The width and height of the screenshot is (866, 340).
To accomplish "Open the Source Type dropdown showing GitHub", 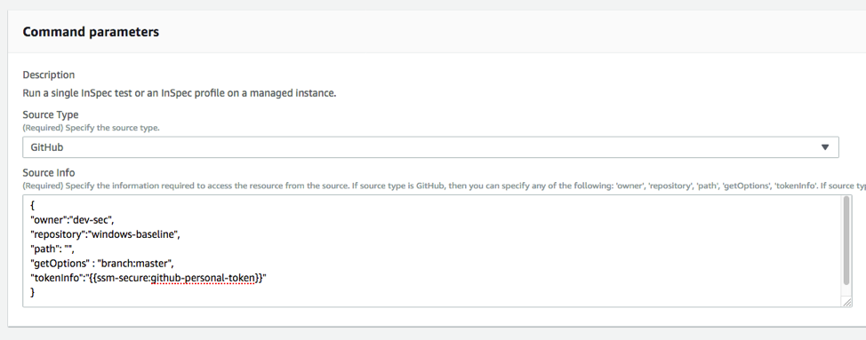I will pos(431,147).
